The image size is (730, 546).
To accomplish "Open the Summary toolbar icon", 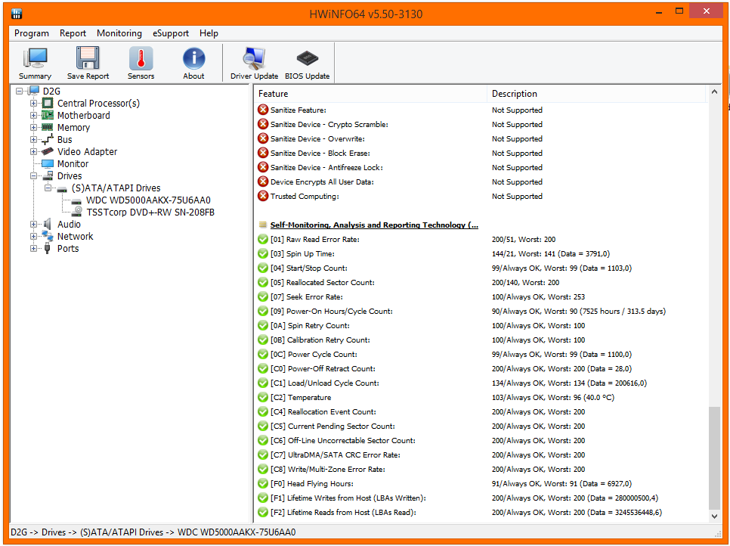I will pyautogui.click(x=35, y=59).
